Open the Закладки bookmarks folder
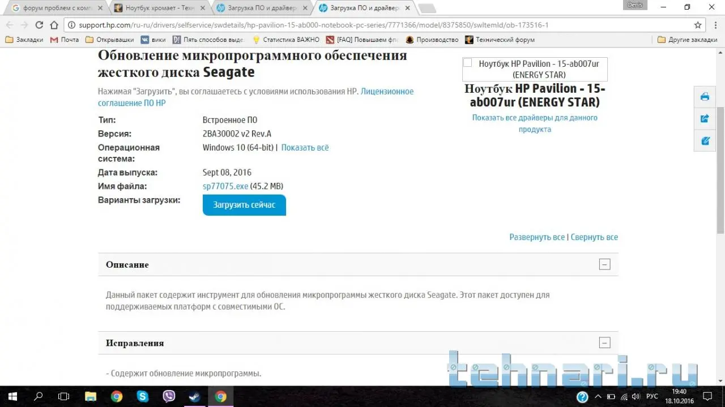 pyautogui.click(x=24, y=40)
